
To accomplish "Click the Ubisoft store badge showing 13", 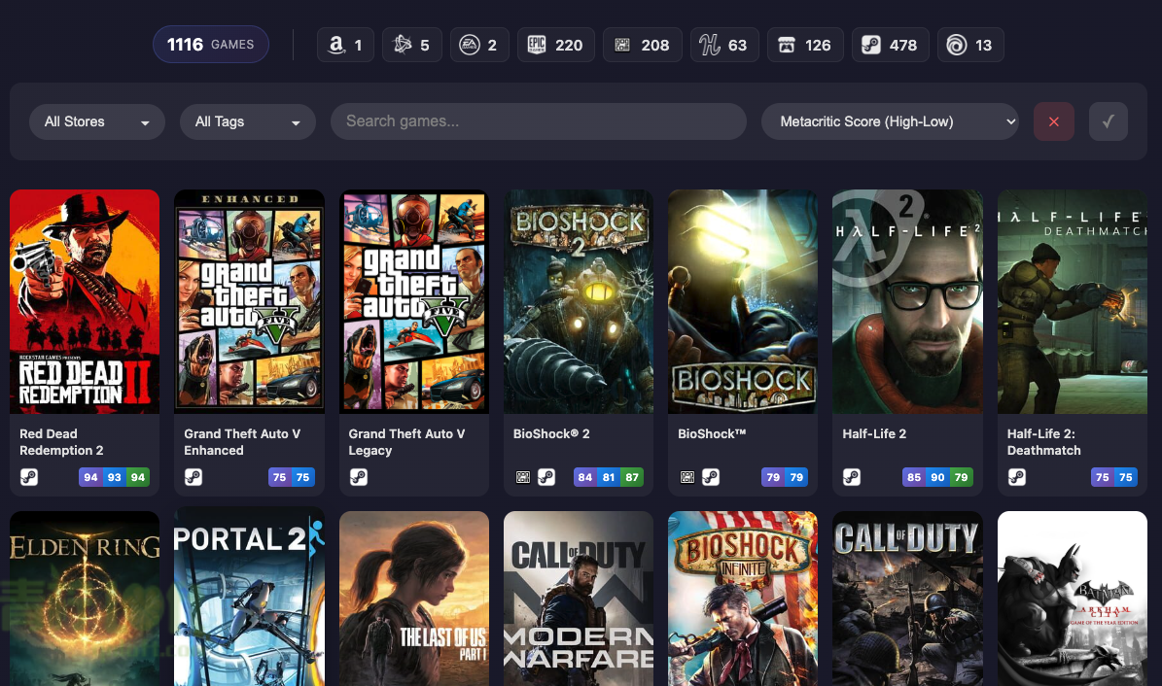I will pos(970,45).
